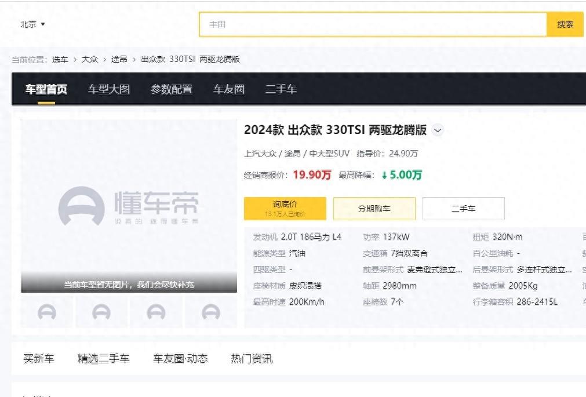
Task: Open the 参数配置 tab
Action: (172, 89)
